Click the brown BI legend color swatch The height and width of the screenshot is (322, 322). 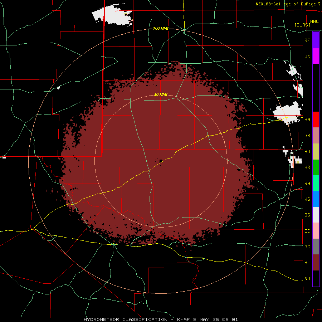click(x=316, y=263)
